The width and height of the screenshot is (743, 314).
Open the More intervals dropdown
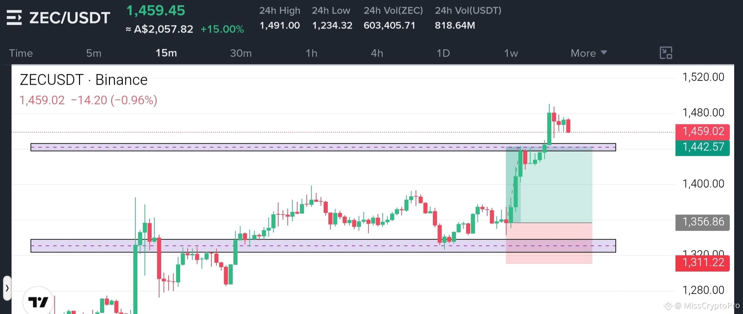pyautogui.click(x=589, y=53)
